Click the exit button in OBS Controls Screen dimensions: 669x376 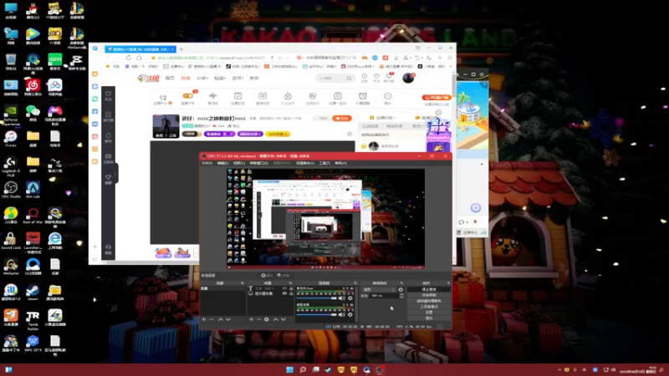click(x=429, y=318)
